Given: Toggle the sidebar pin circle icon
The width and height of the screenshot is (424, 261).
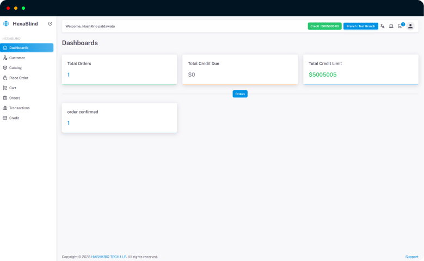Looking at the screenshot, I should tap(50, 24).
